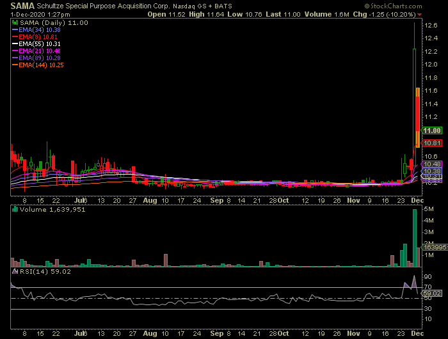Click Nov on the RSI panel date axis
448x339 pixels.
[353, 334]
